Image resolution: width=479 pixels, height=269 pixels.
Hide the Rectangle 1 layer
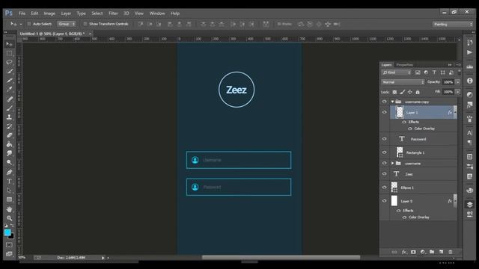click(x=384, y=152)
